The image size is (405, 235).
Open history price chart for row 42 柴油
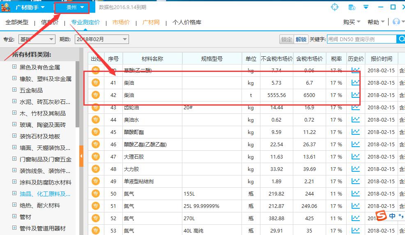[x=355, y=95]
